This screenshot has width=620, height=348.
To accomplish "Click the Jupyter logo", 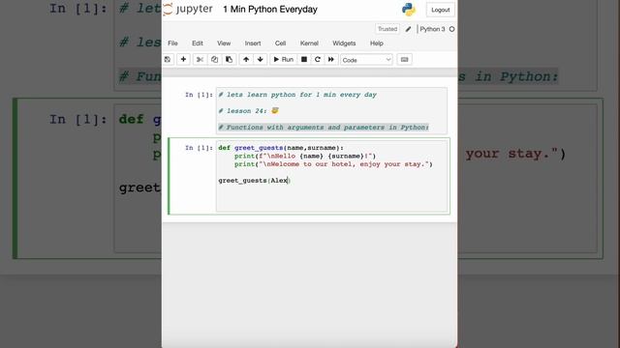I will click(x=188, y=9).
